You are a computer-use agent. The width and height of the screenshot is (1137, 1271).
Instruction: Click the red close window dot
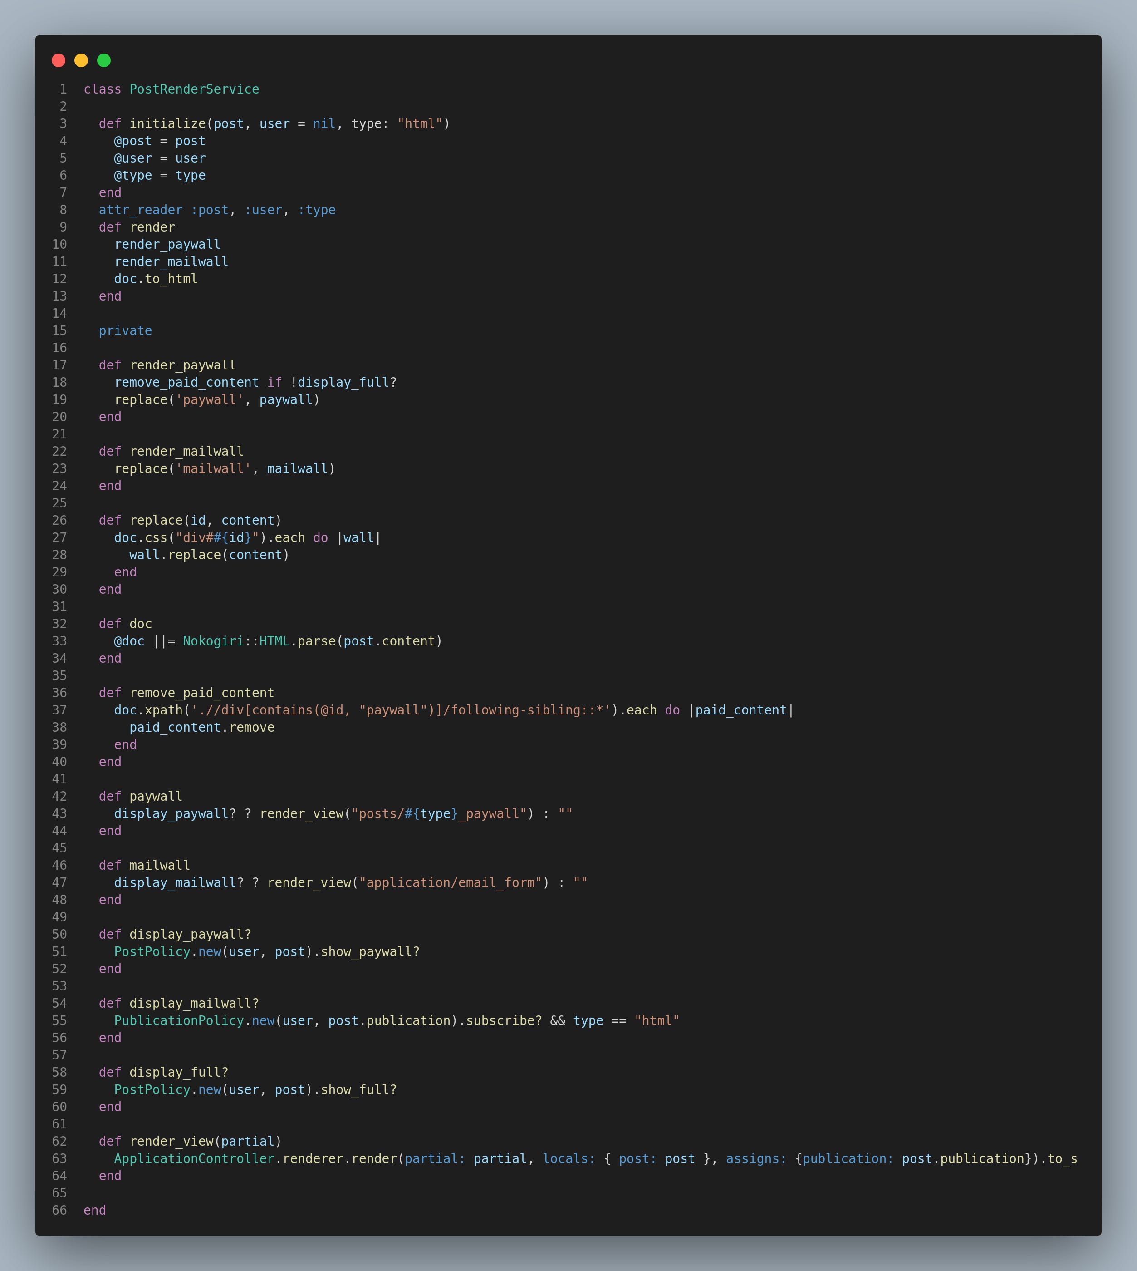coord(59,60)
